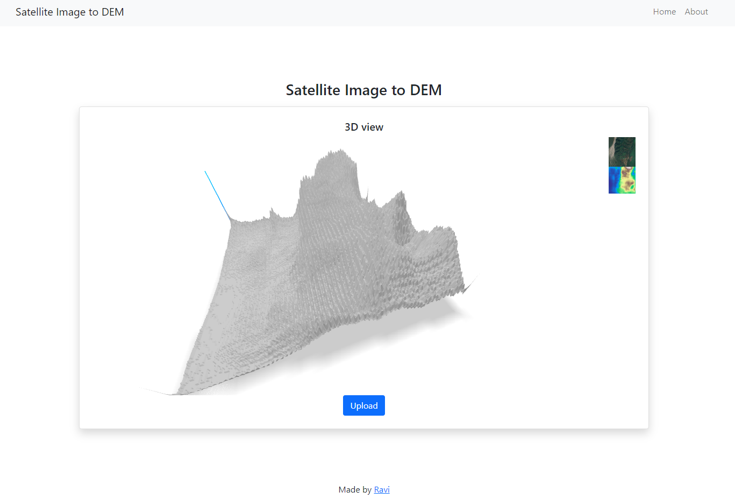This screenshot has height=499, width=735.
Task: Follow the Ravi link in the footer
Action: coord(382,489)
